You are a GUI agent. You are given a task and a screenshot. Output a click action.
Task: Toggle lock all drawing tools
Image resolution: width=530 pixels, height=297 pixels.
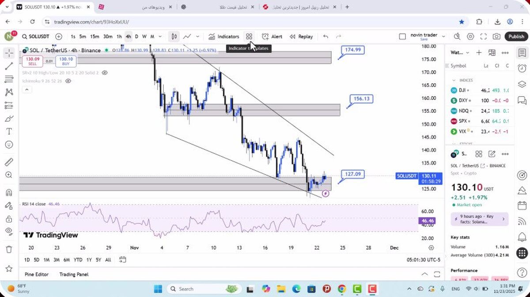(x=9, y=219)
